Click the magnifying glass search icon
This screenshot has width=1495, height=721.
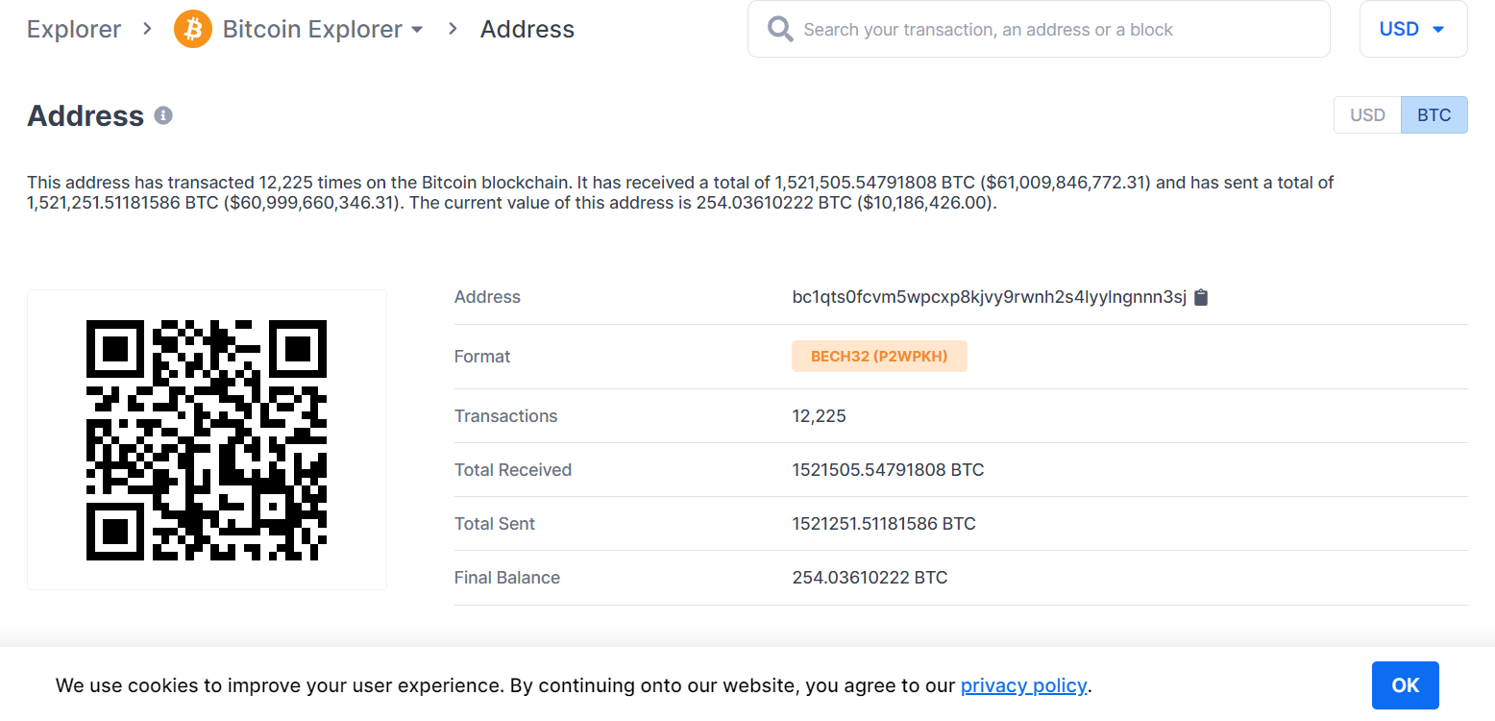780,29
